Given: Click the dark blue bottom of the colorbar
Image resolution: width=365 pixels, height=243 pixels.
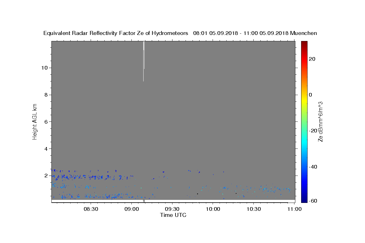Looking at the screenshot, I should 304,199.
